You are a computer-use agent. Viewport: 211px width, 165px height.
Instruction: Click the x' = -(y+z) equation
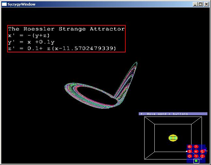(x=29, y=35)
